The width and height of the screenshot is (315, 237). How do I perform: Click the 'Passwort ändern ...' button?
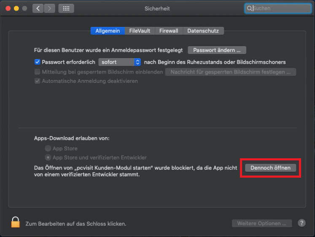[x=217, y=50]
